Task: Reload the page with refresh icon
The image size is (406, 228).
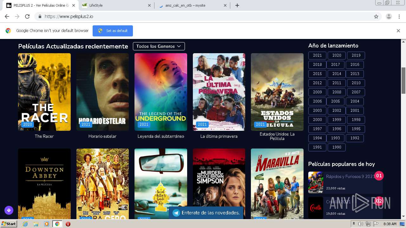Action: pos(27,16)
